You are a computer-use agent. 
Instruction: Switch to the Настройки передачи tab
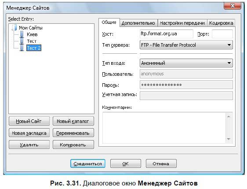coord(182,23)
